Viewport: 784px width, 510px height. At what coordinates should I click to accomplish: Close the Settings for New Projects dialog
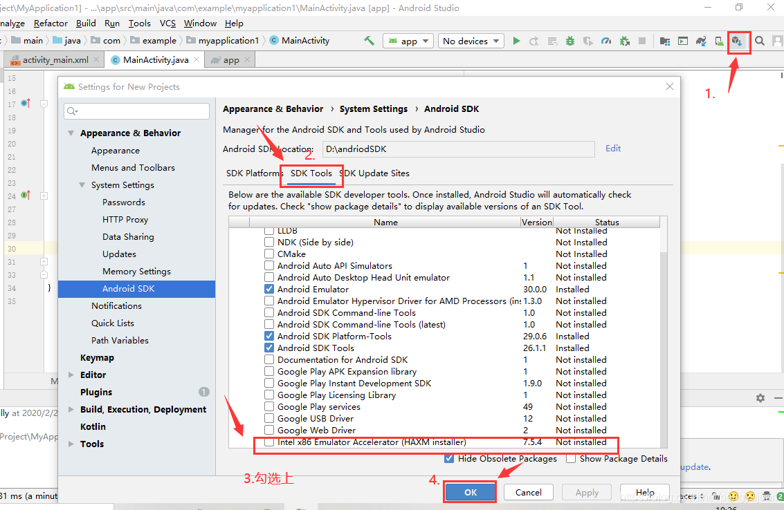(670, 86)
